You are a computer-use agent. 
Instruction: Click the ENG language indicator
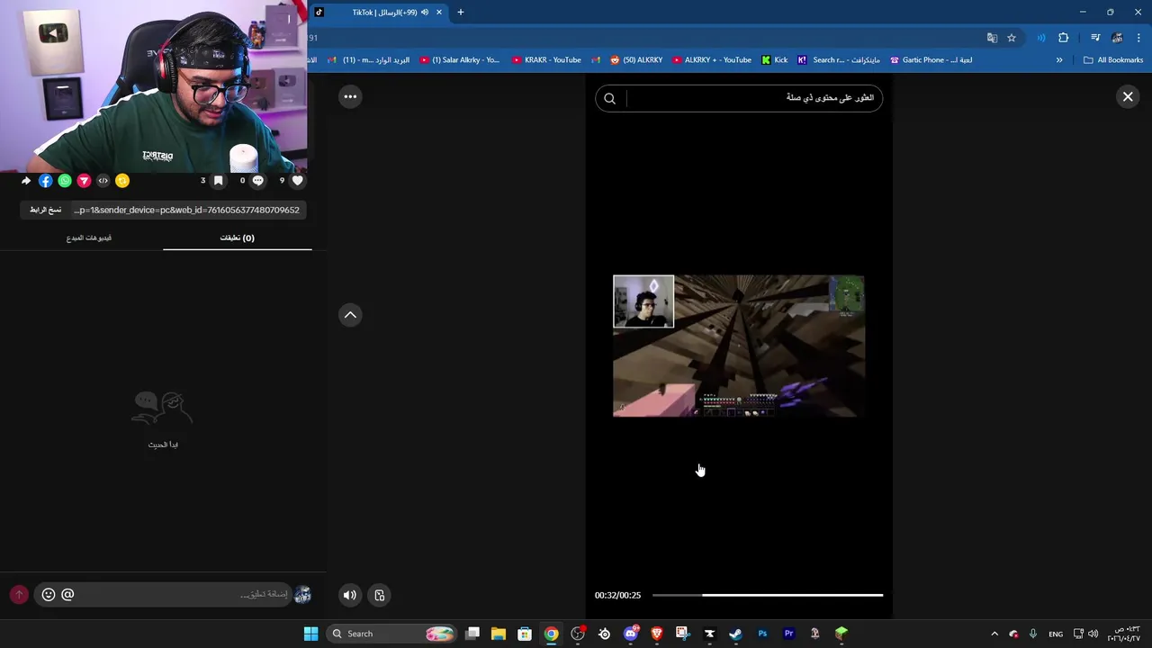tap(1056, 634)
